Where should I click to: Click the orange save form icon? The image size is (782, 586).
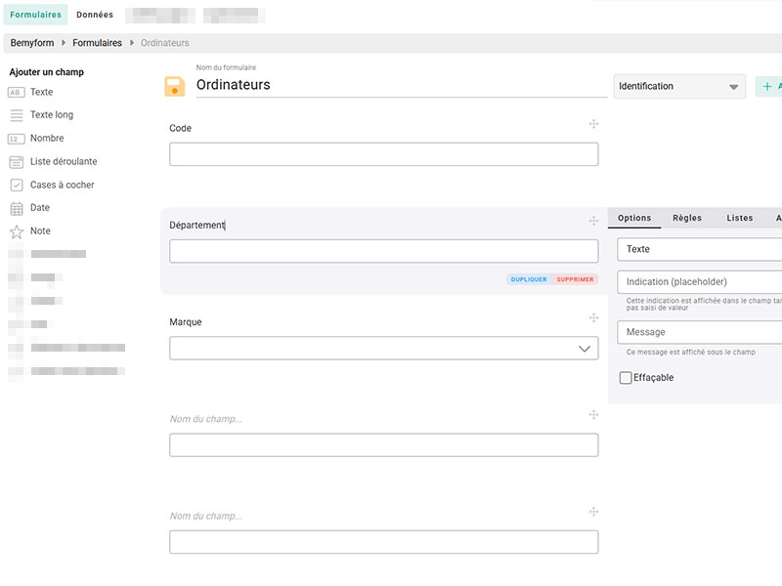click(174, 87)
